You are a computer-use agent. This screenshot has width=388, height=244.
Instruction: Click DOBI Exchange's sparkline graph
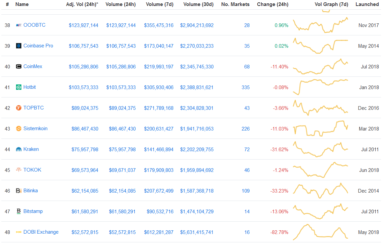pyautogui.click(x=320, y=232)
